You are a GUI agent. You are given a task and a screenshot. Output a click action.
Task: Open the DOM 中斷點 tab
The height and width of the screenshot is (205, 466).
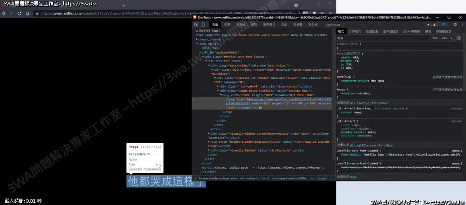[x=412, y=31]
